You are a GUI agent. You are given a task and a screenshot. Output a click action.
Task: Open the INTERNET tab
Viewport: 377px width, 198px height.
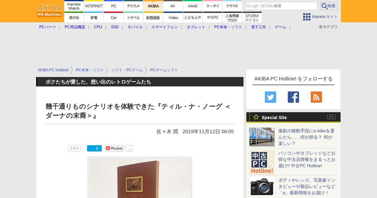click(x=94, y=6)
